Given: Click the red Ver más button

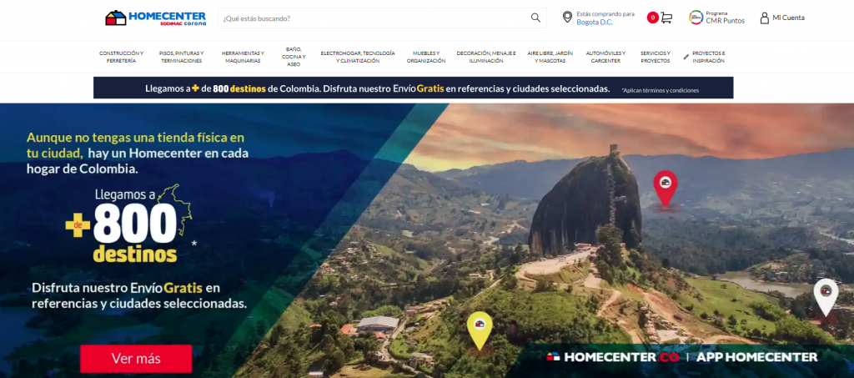Looking at the screenshot, I should click(136, 359).
